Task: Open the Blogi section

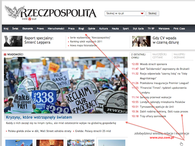Action: (x=81, y=29)
